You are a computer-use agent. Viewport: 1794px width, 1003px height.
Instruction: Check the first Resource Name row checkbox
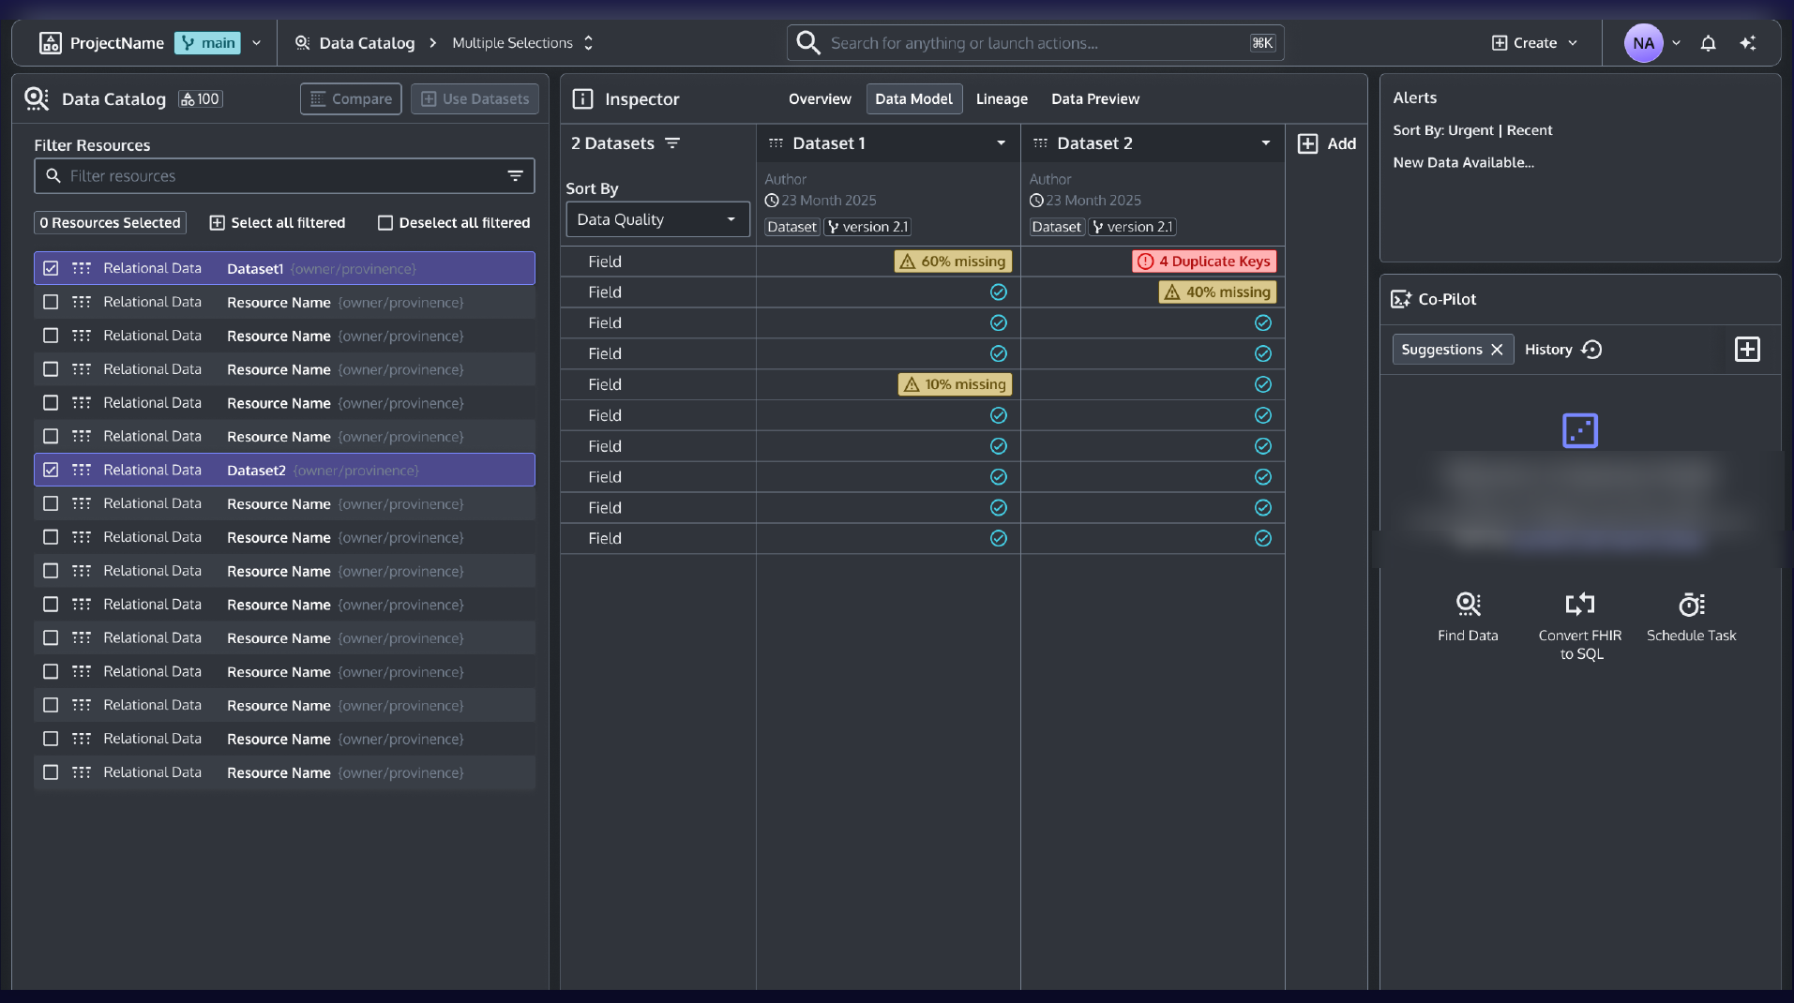point(51,302)
